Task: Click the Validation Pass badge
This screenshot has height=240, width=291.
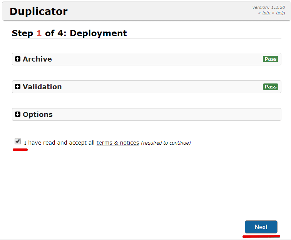Action: point(270,87)
